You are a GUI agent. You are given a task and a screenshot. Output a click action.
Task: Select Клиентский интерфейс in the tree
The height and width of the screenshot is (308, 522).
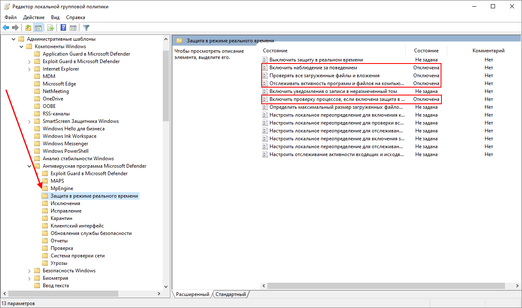point(77,226)
